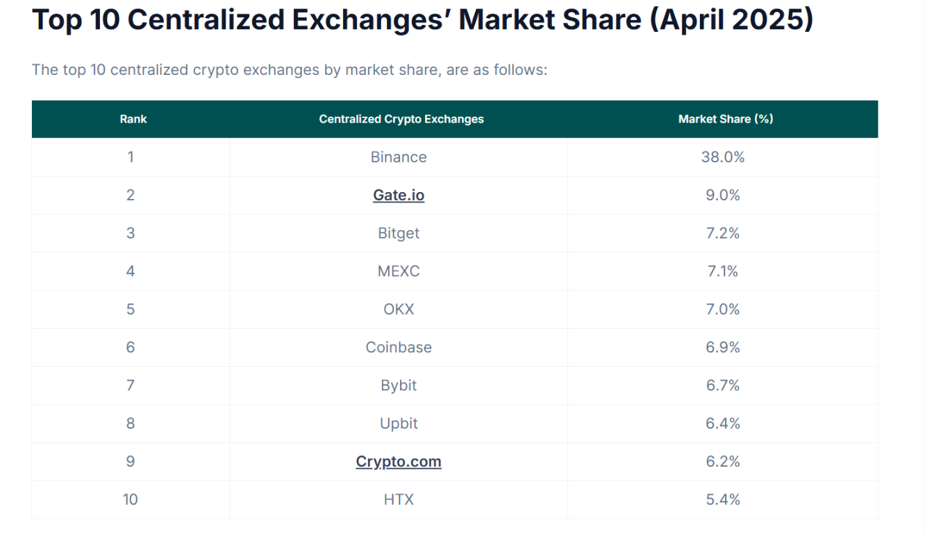The width and height of the screenshot is (925, 534).
Task: Select the Bitget cell
Action: (399, 234)
